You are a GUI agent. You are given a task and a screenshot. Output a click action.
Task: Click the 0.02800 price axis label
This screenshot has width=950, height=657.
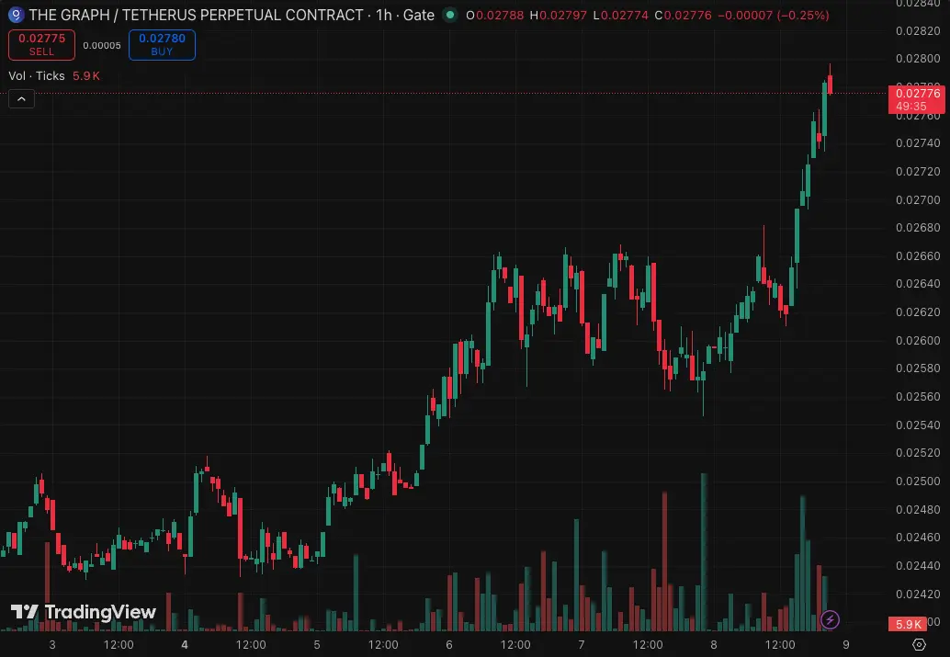[918, 58]
